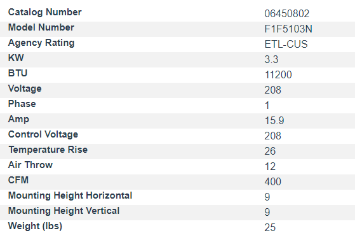355x233 pixels.
Task: Select the weight value 25
Action: (x=270, y=227)
